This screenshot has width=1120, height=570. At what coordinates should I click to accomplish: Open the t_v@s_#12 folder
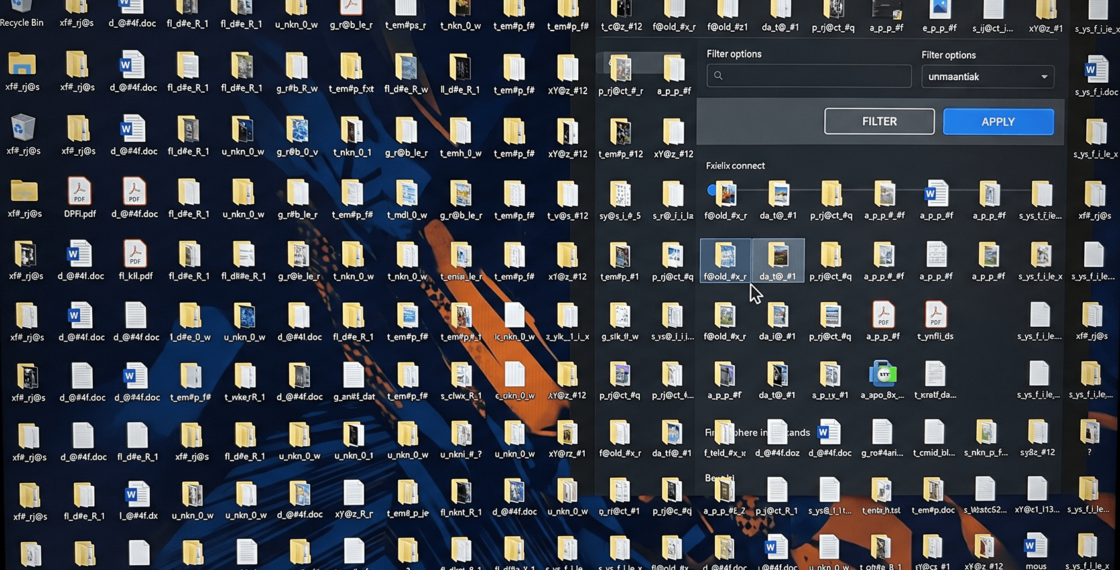(x=567, y=194)
